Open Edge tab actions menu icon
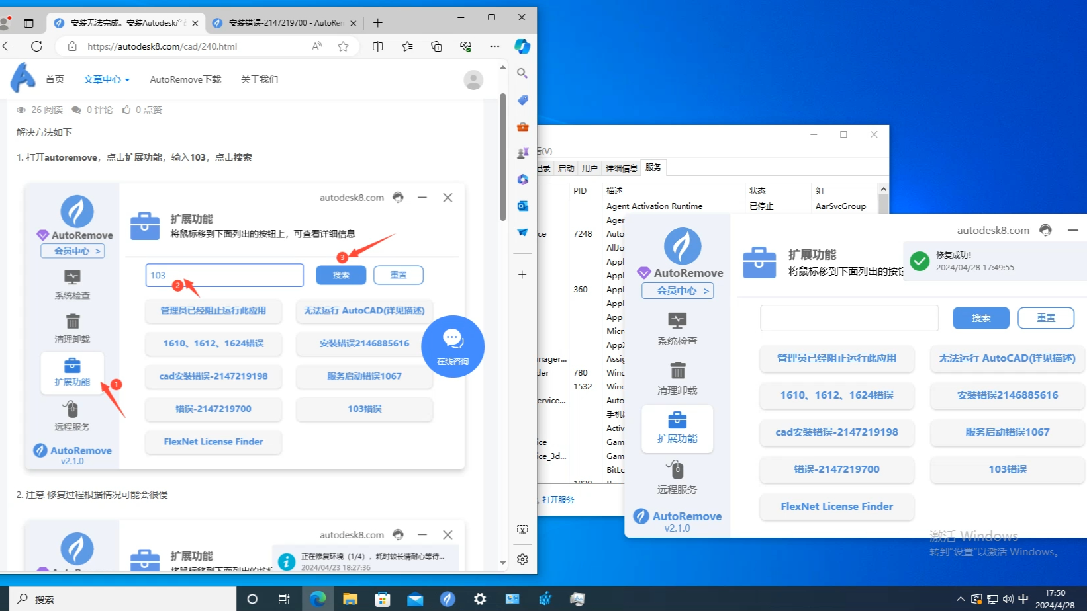This screenshot has height=611, width=1087. coord(28,23)
